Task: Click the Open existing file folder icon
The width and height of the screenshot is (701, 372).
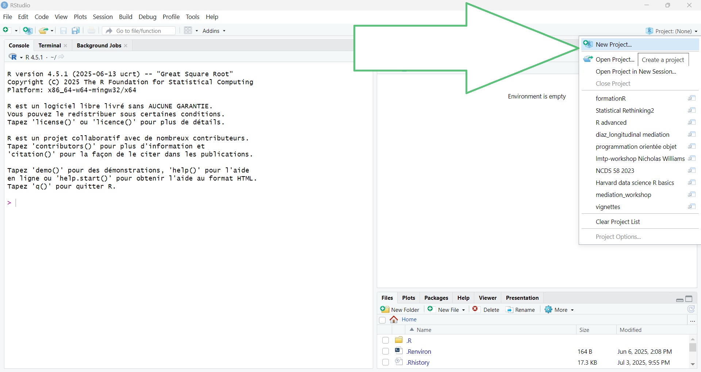Action: (x=43, y=31)
